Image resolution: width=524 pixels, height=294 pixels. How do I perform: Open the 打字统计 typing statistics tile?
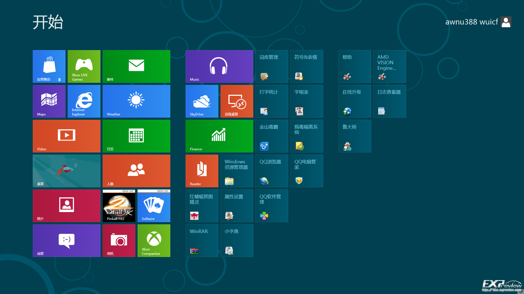(272, 101)
